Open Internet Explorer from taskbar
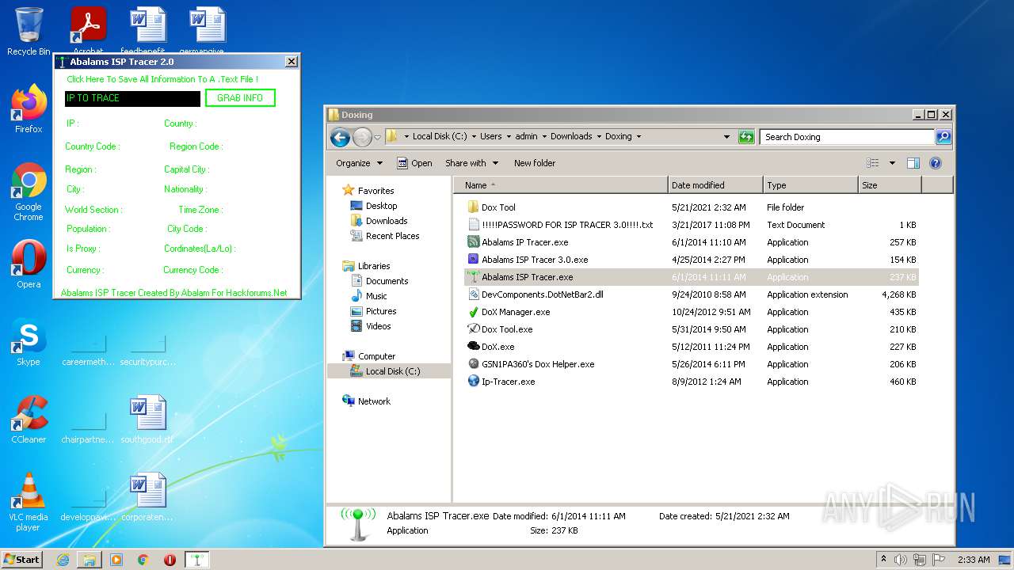 coord(63,560)
